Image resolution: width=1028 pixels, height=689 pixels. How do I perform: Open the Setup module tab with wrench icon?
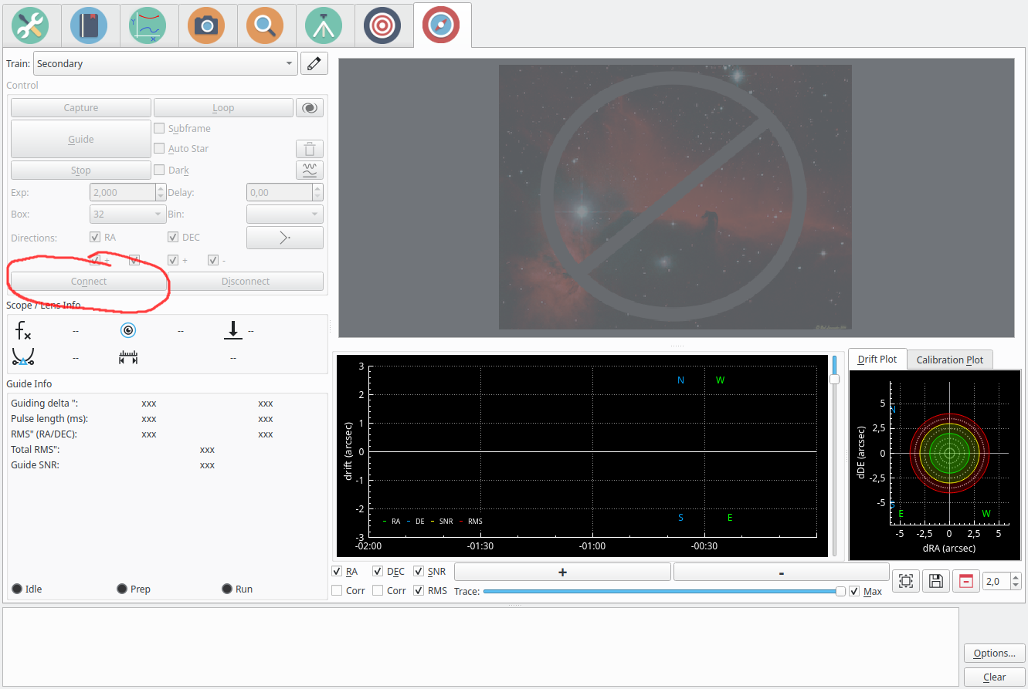31,25
